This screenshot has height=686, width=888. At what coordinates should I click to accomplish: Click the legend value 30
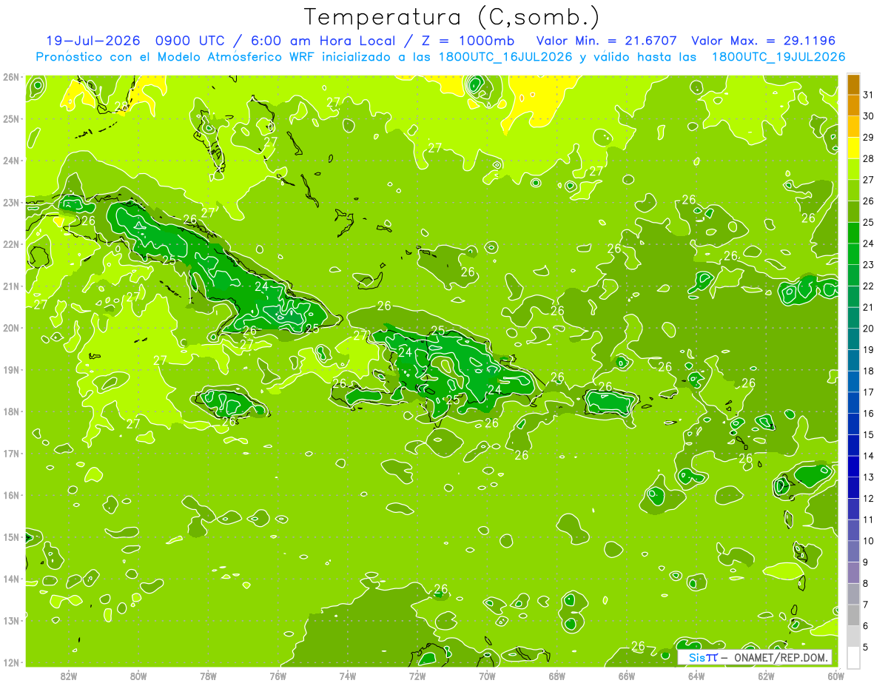[x=869, y=116]
